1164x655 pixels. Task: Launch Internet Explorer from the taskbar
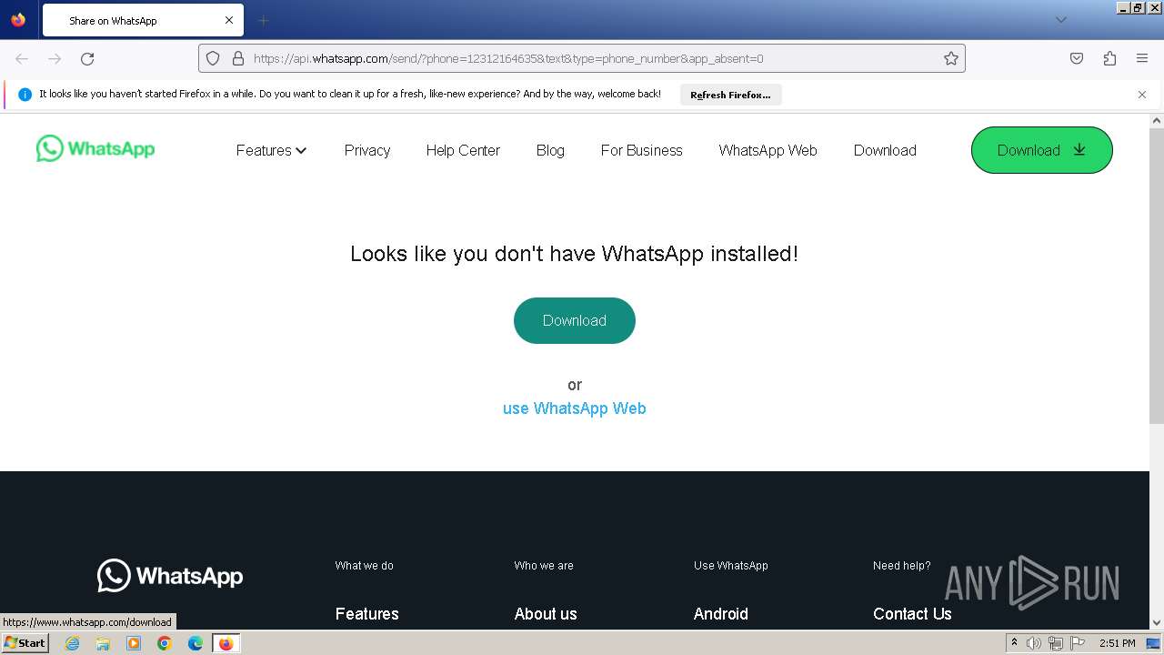pyautogui.click(x=73, y=643)
